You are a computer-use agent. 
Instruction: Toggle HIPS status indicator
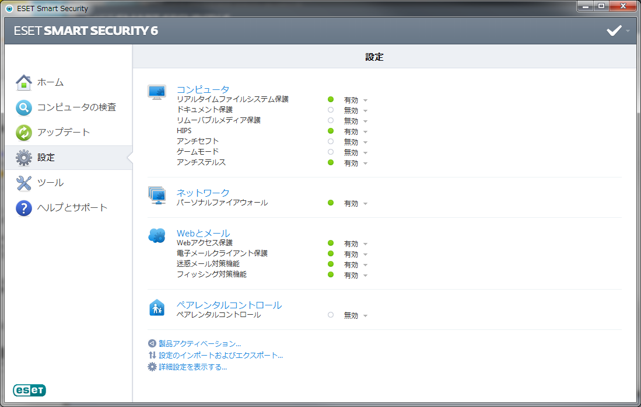click(x=331, y=131)
